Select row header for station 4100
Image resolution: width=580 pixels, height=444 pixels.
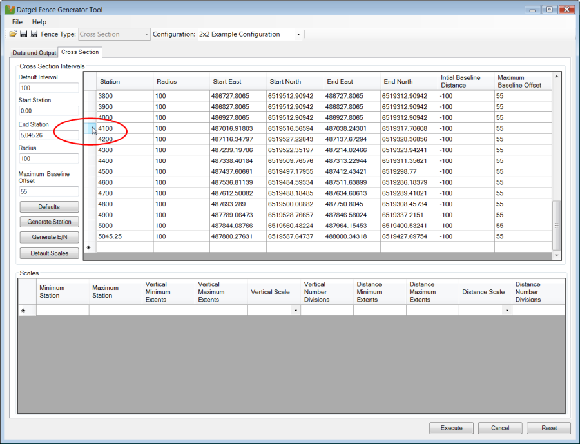click(x=90, y=129)
